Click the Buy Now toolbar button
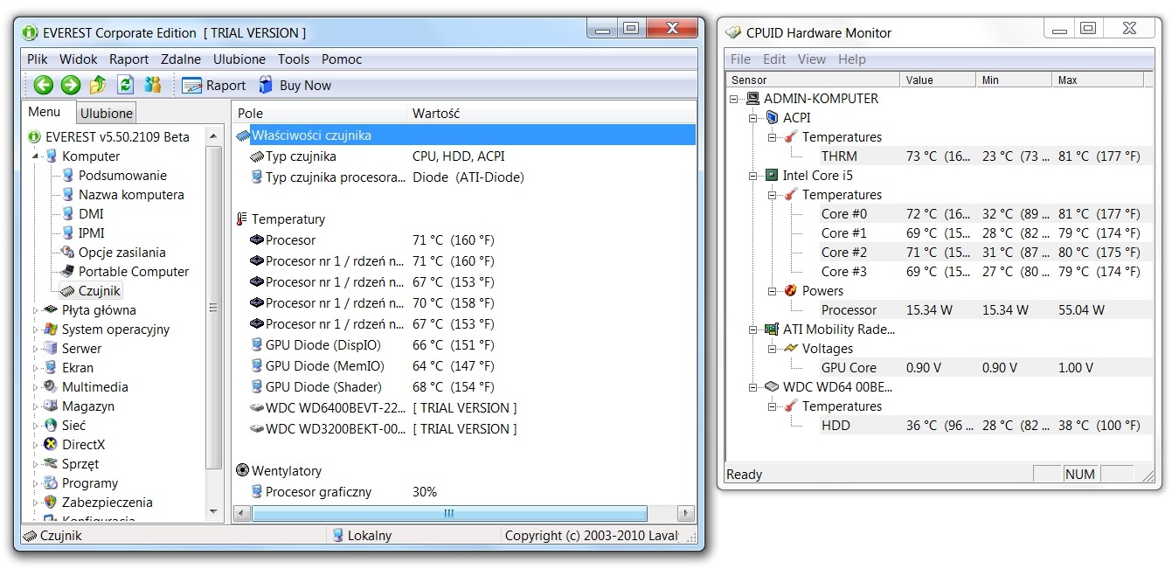 pyautogui.click(x=295, y=85)
